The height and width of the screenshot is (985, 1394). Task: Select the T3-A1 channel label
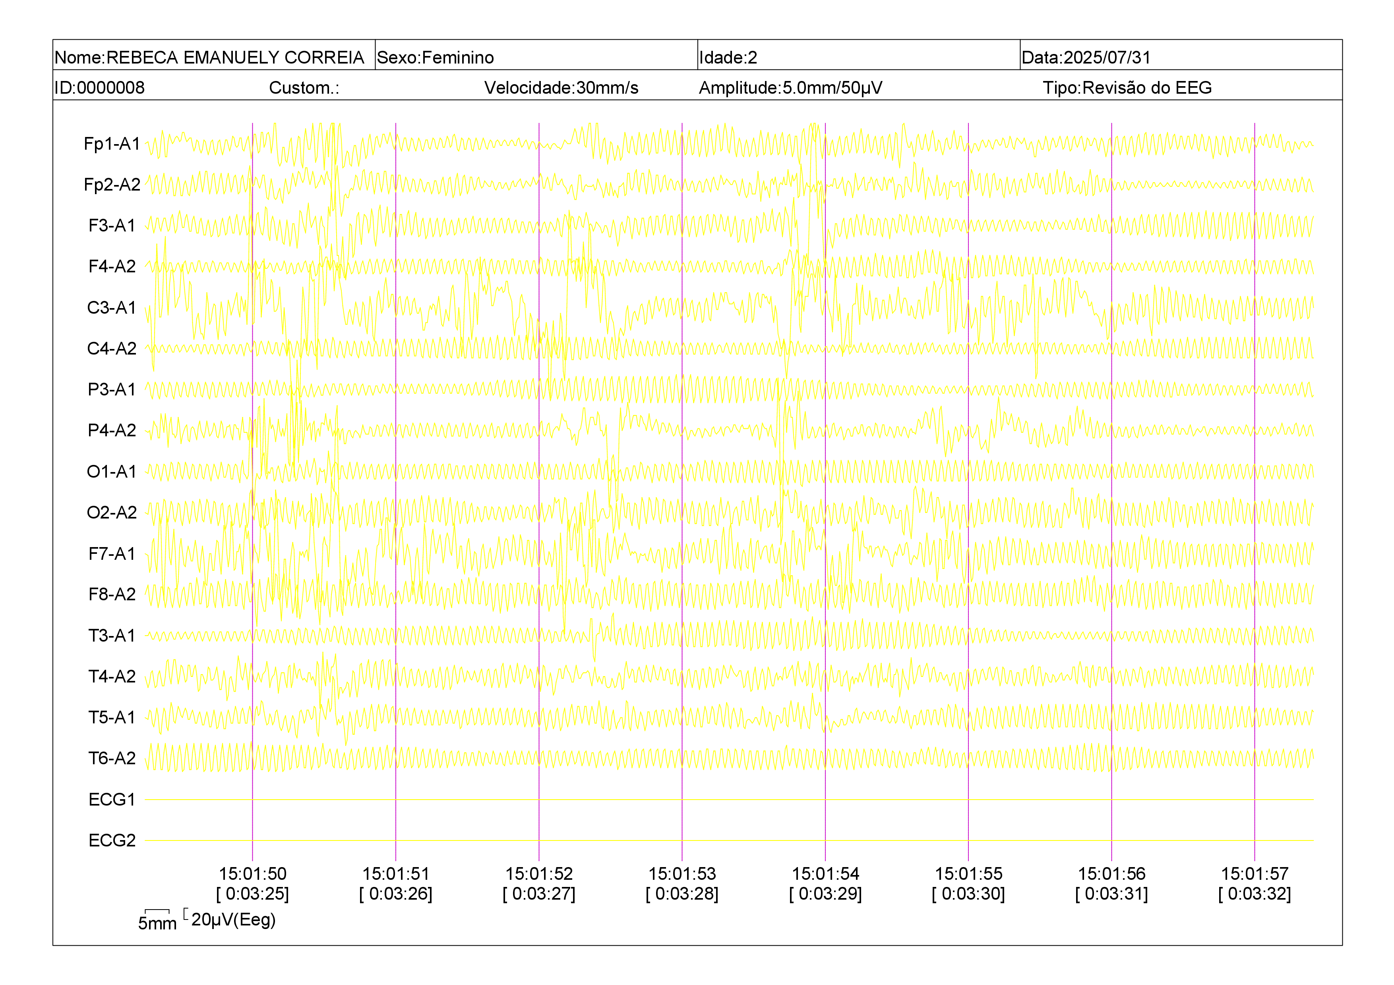click(x=112, y=636)
